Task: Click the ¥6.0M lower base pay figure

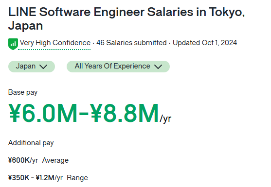Action: coord(43,113)
